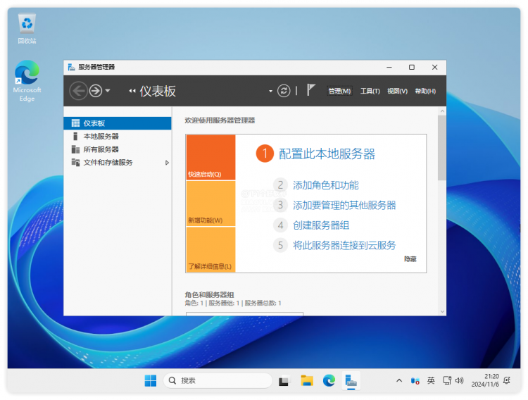Open the 帮助(H) menu
Screen dimensions: 528x400
tap(425, 91)
